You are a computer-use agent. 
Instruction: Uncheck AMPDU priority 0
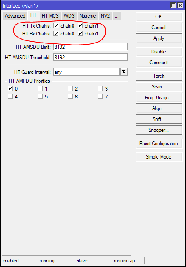pyautogui.click(x=10, y=88)
